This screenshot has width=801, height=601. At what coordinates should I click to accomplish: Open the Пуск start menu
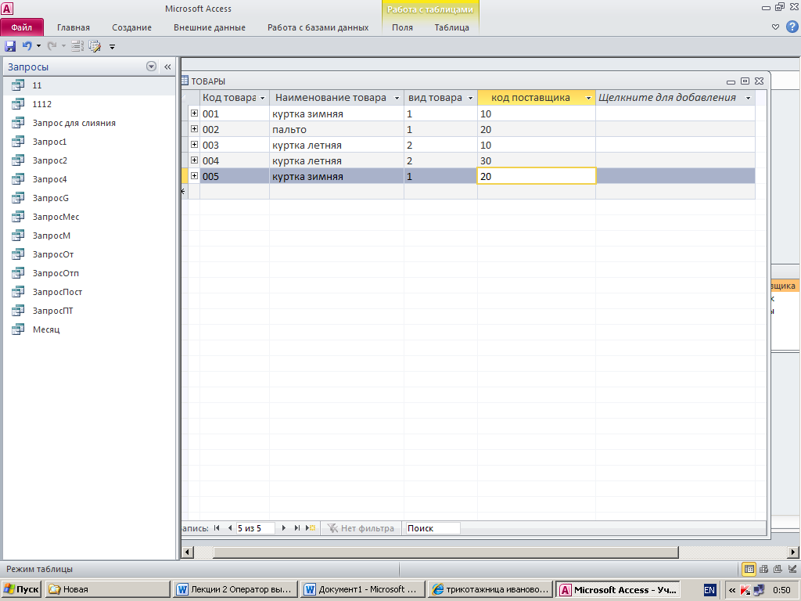point(21,589)
